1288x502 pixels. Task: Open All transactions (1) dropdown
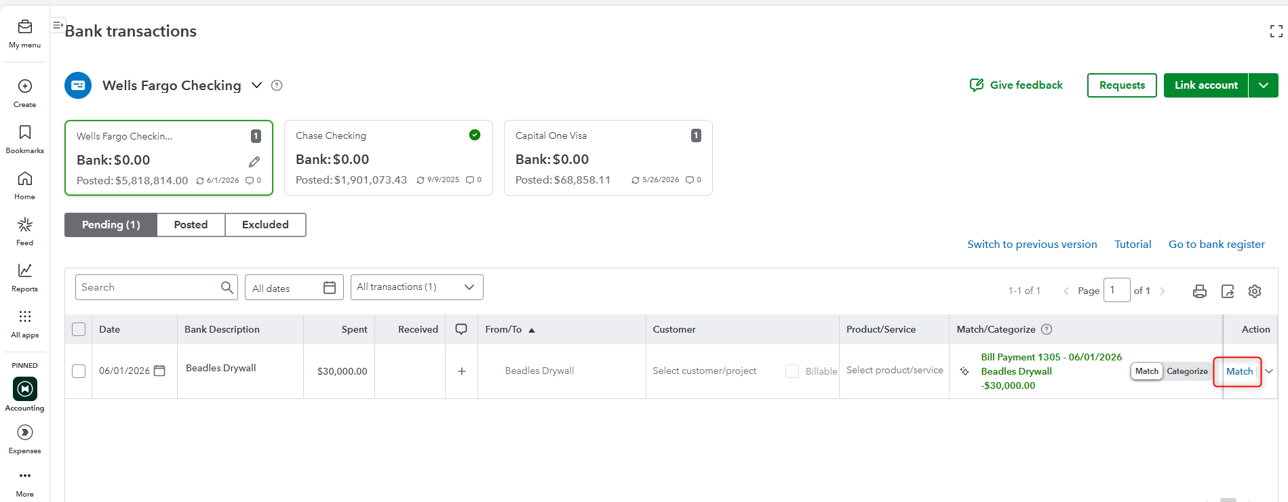tap(417, 287)
